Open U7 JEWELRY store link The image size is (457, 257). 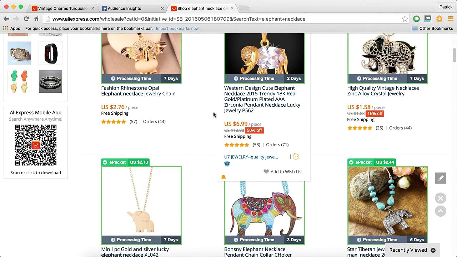click(251, 157)
